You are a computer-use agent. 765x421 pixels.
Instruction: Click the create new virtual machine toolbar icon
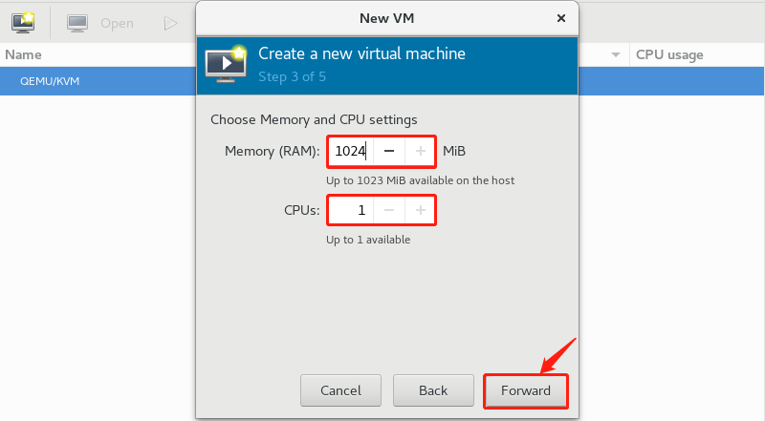click(x=23, y=22)
